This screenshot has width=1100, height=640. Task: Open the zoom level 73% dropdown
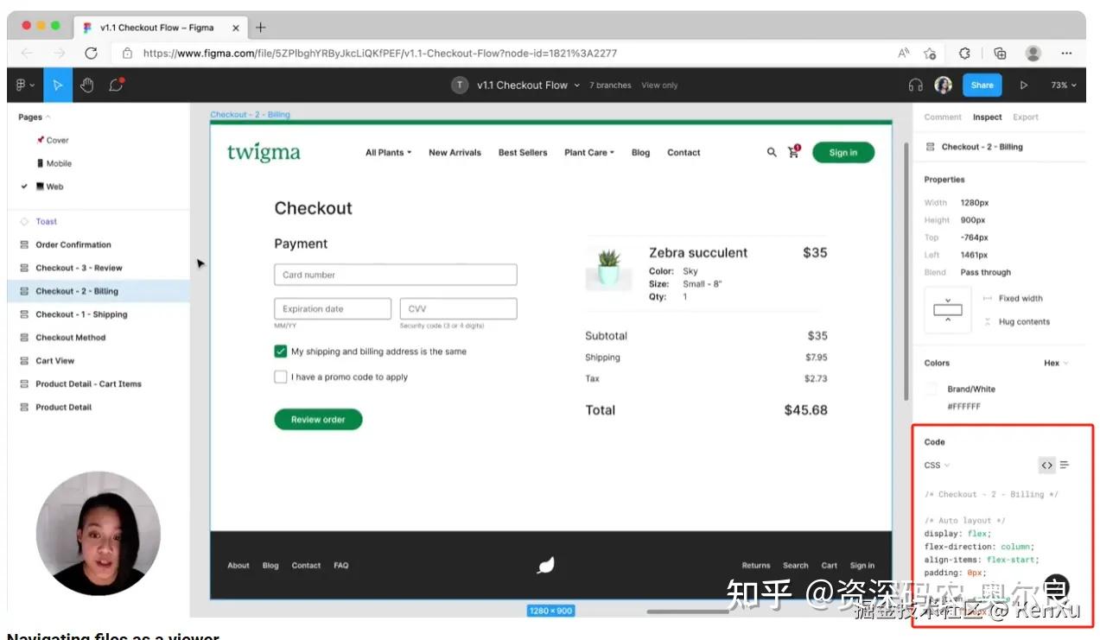[1063, 85]
